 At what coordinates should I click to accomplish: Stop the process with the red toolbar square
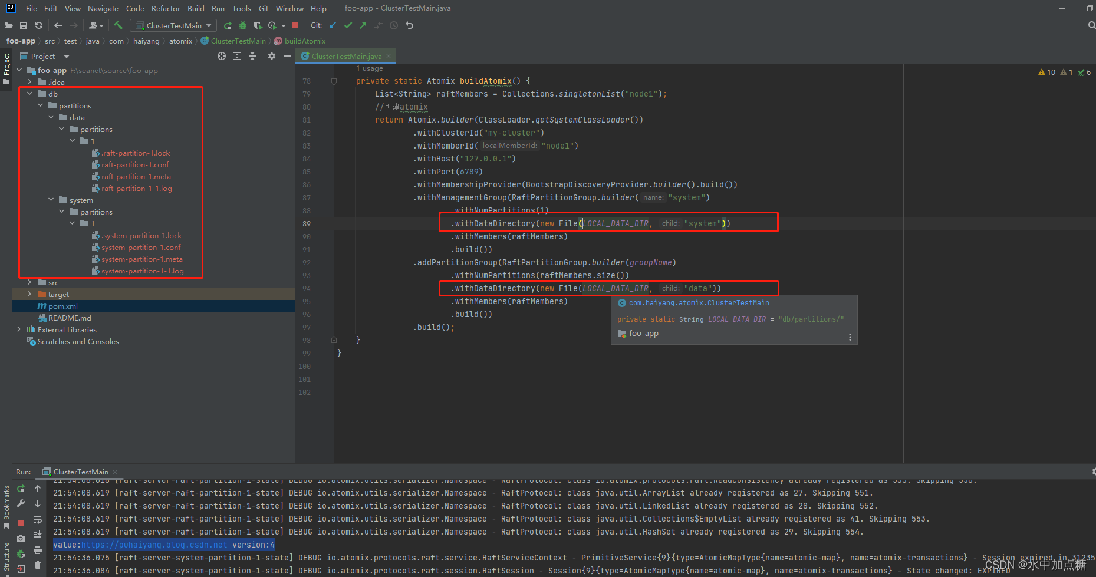[x=295, y=25]
